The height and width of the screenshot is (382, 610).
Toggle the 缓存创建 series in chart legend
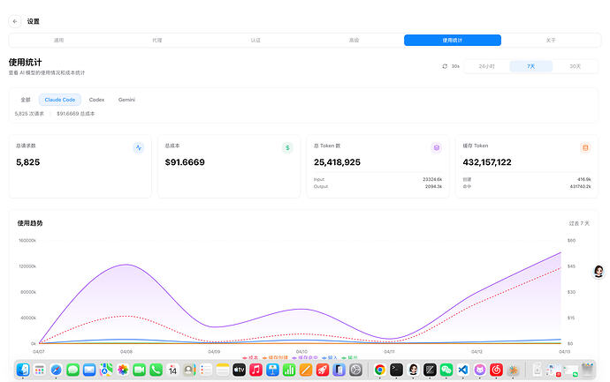click(x=275, y=357)
